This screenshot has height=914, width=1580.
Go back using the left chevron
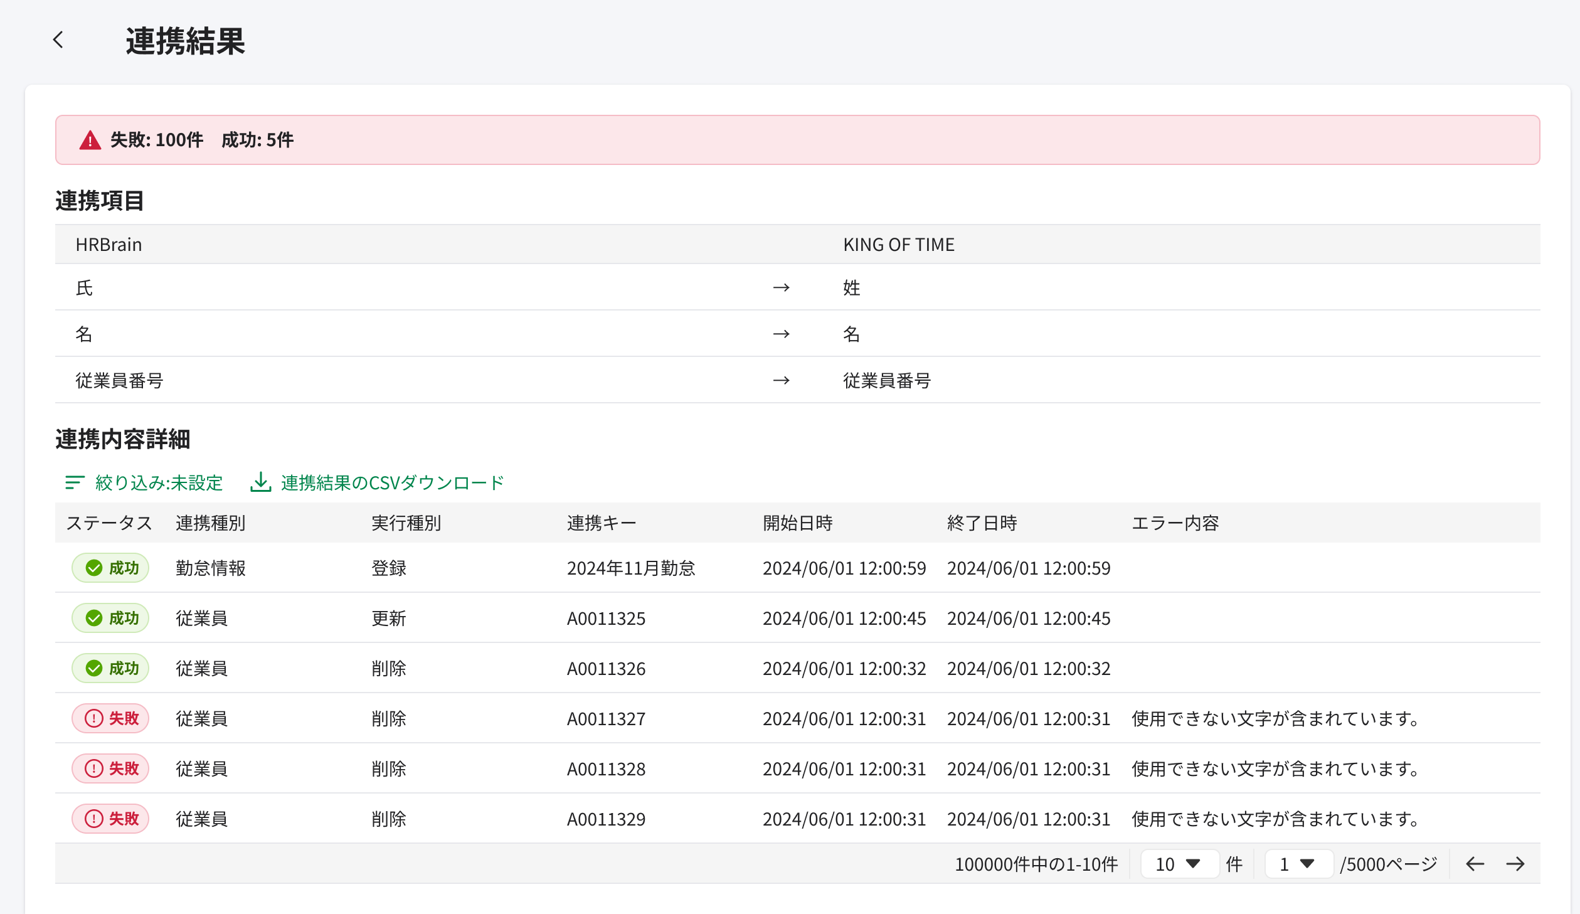58,40
